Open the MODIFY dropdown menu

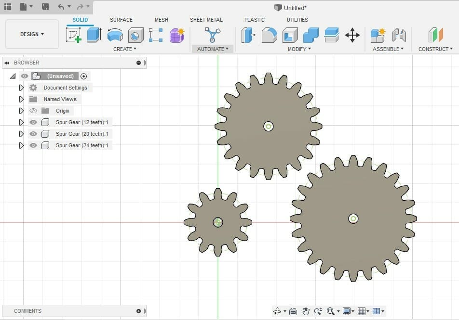coord(299,49)
